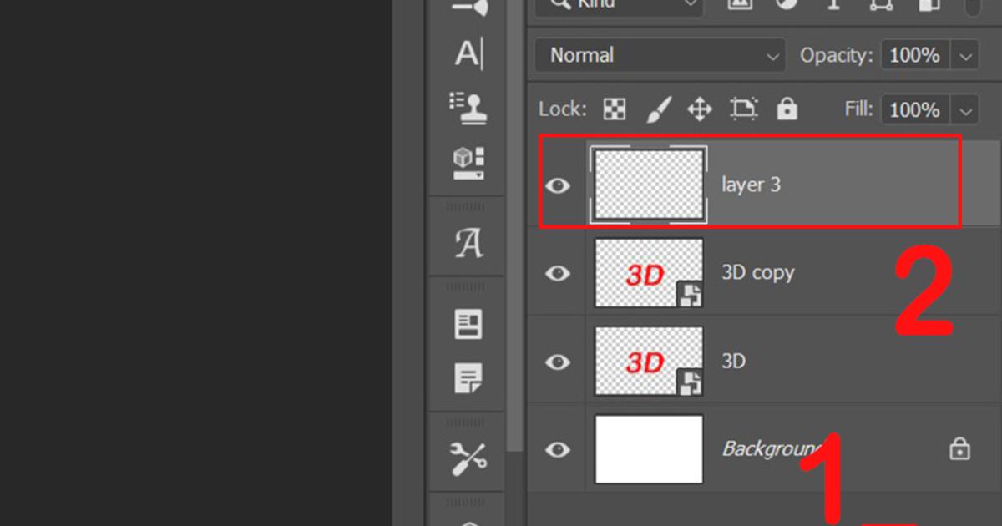1002x526 pixels.
Task: Toggle lock all padlock icon
Action: [787, 109]
